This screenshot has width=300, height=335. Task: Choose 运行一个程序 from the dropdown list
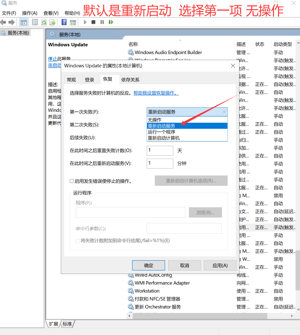click(187, 132)
